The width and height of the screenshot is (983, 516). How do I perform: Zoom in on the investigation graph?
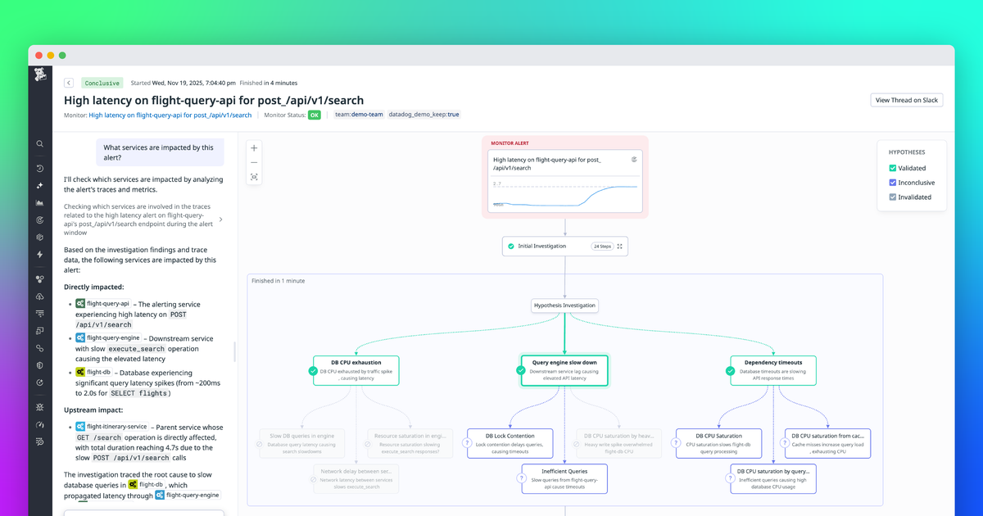click(x=254, y=148)
